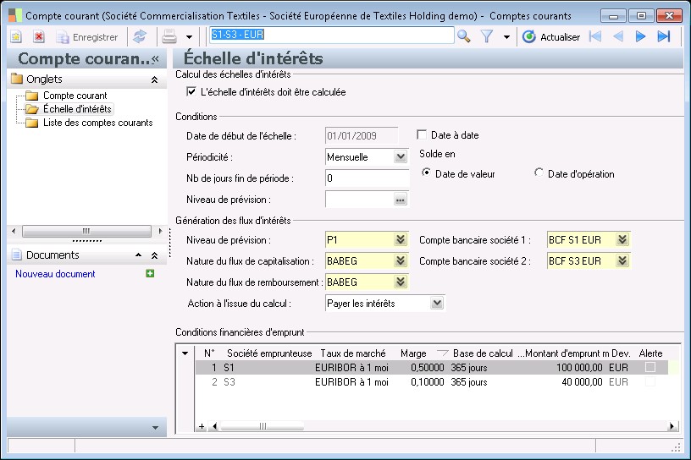Click the Société emprunteuse column header
The height and width of the screenshot is (460, 691).
pyautogui.click(x=269, y=353)
